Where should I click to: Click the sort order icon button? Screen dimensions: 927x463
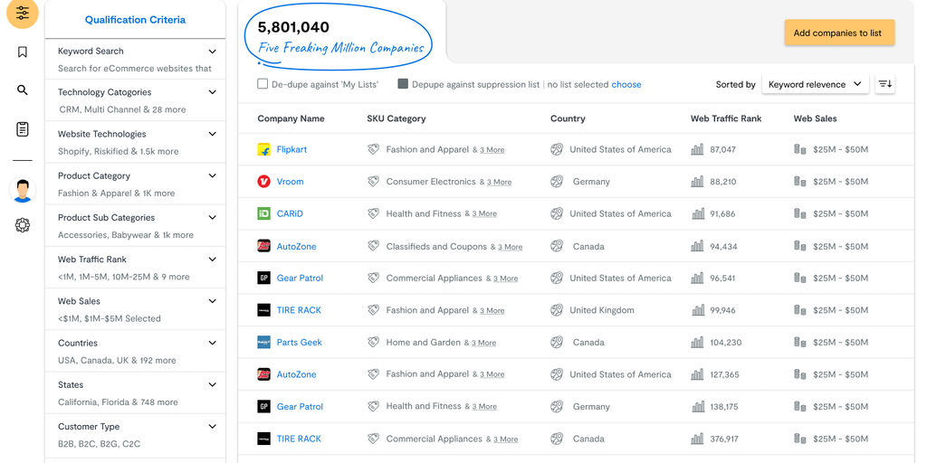pyautogui.click(x=885, y=84)
